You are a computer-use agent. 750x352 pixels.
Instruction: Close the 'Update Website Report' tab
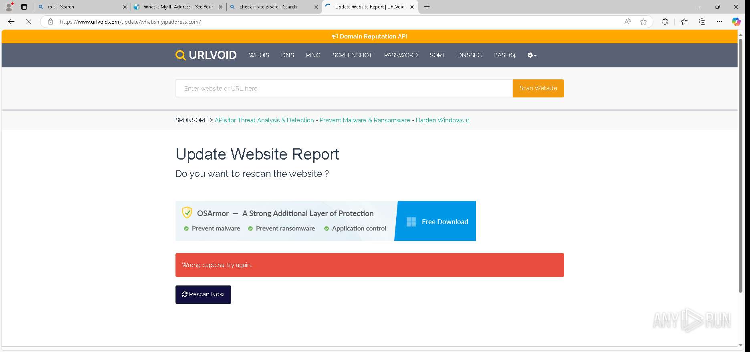pyautogui.click(x=412, y=7)
